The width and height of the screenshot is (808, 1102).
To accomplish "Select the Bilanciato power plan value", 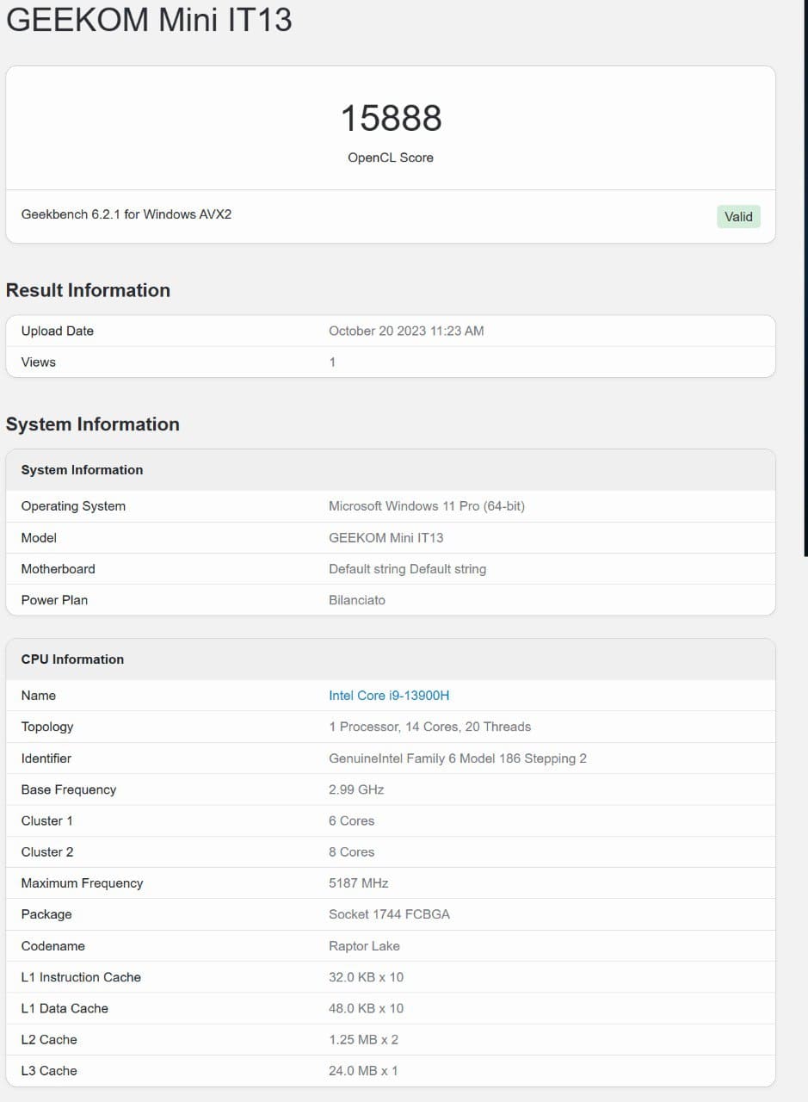I will click(357, 600).
